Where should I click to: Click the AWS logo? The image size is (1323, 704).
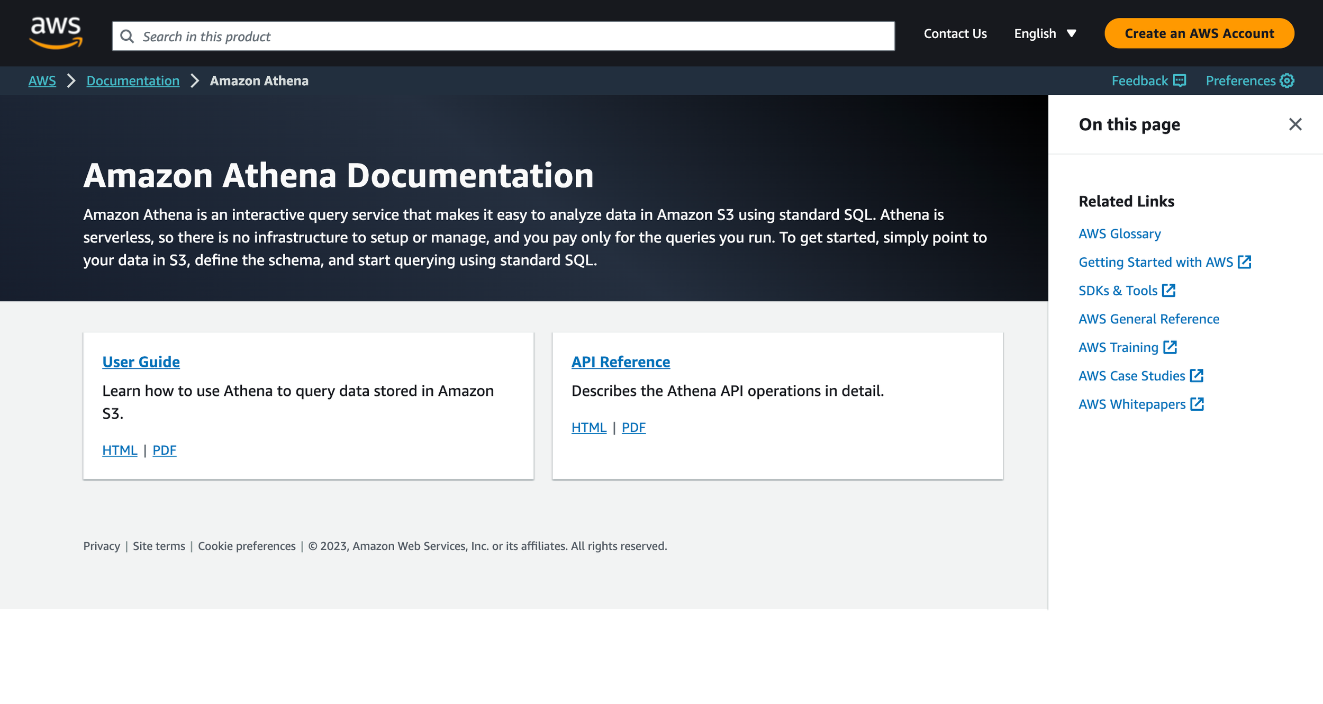tap(56, 33)
